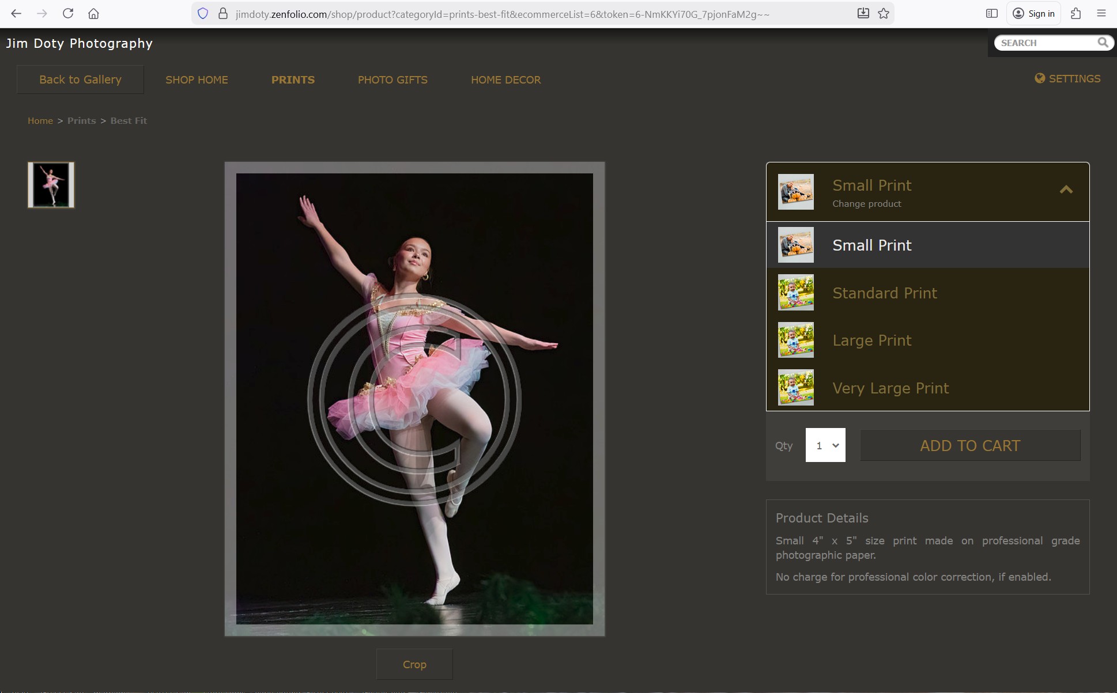Click the browser reload icon
Screen dimensions: 1117x693
68,13
